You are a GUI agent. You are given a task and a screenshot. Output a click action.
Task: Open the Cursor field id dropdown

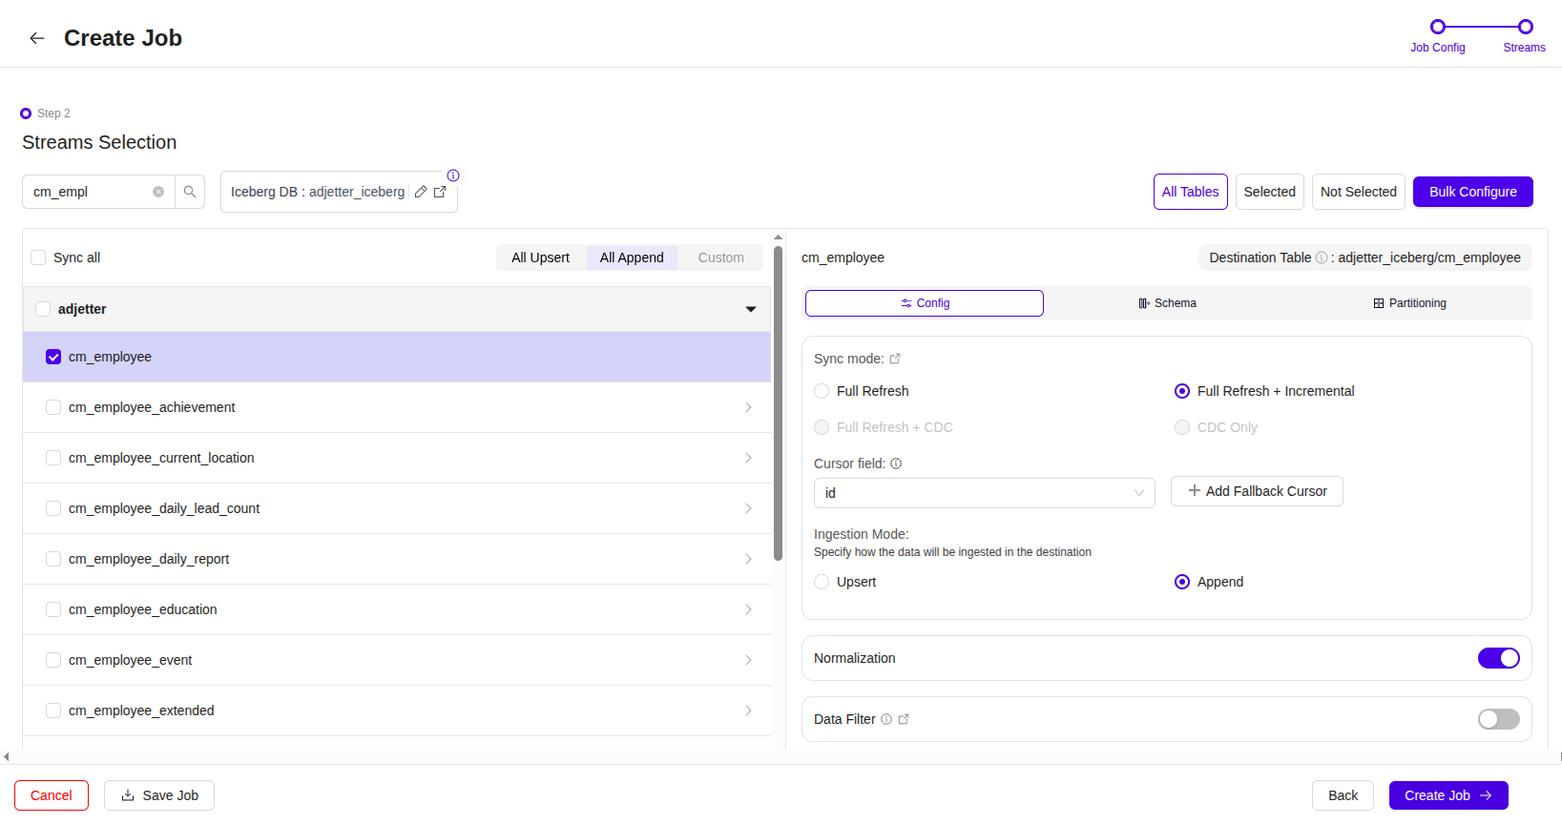click(984, 493)
